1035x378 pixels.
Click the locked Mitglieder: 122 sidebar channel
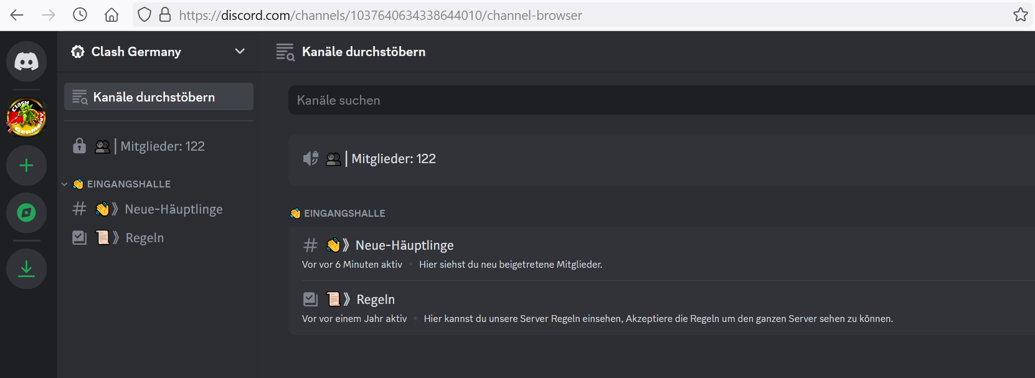coord(162,146)
